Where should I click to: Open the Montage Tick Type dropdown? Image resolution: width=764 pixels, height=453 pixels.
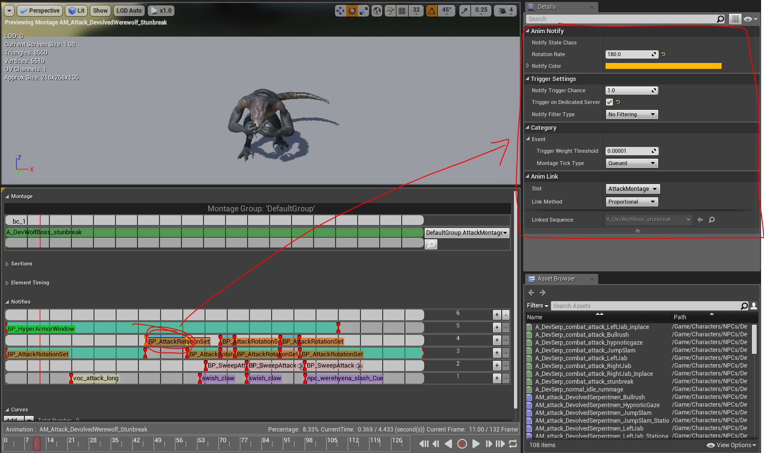pos(631,163)
